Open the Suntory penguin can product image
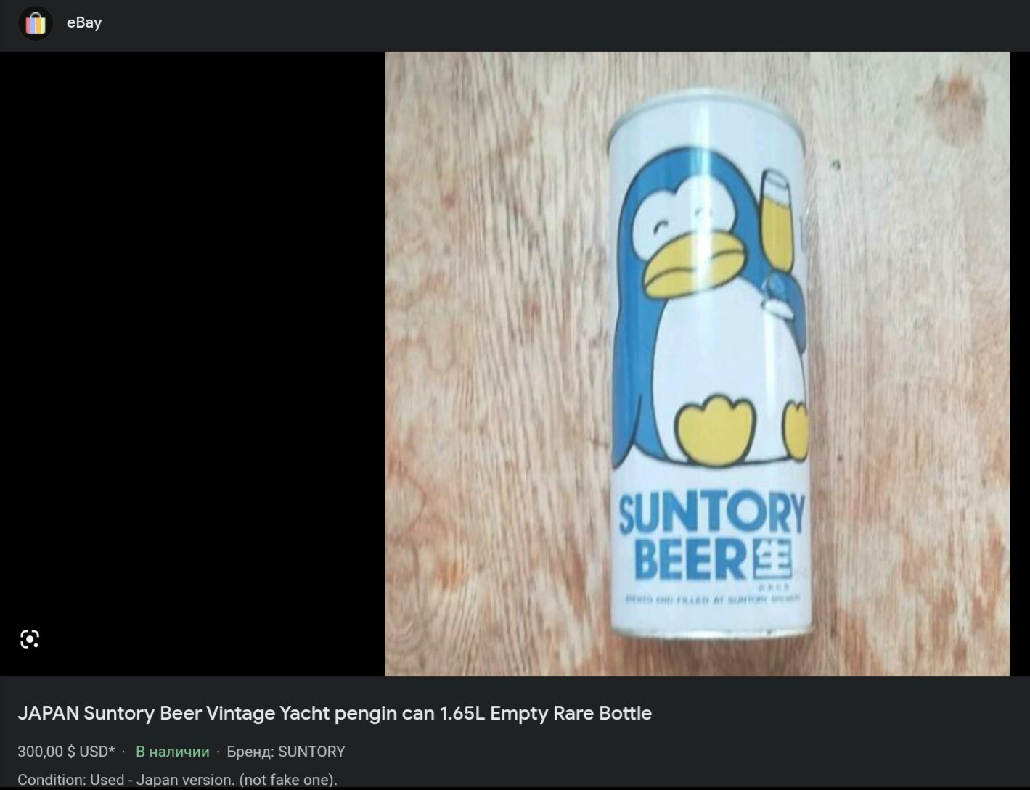The image size is (1030, 790). click(x=697, y=363)
